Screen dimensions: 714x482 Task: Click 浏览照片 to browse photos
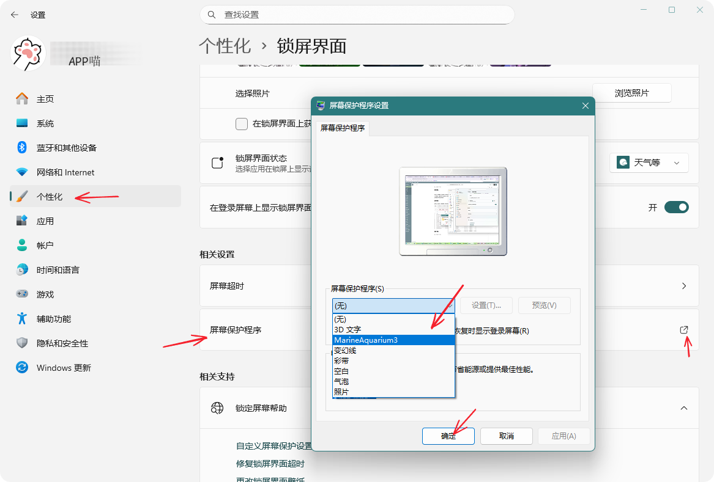point(631,93)
